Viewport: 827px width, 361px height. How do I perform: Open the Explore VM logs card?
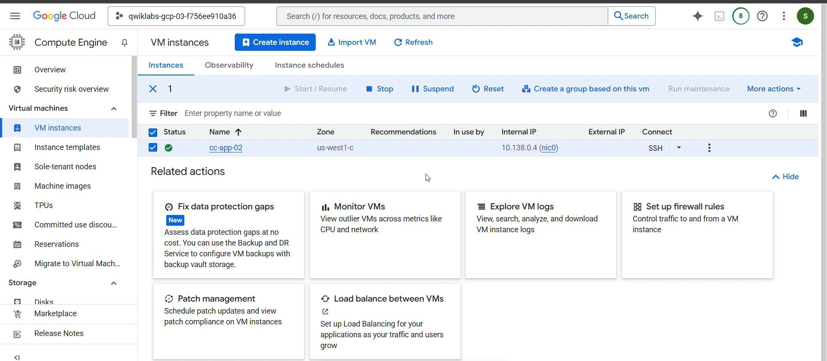[x=541, y=235]
